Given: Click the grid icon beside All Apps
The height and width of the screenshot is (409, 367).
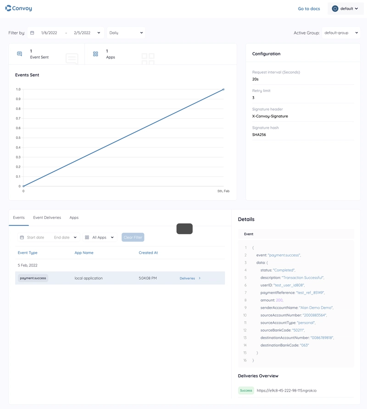Looking at the screenshot, I should tap(87, 237).
